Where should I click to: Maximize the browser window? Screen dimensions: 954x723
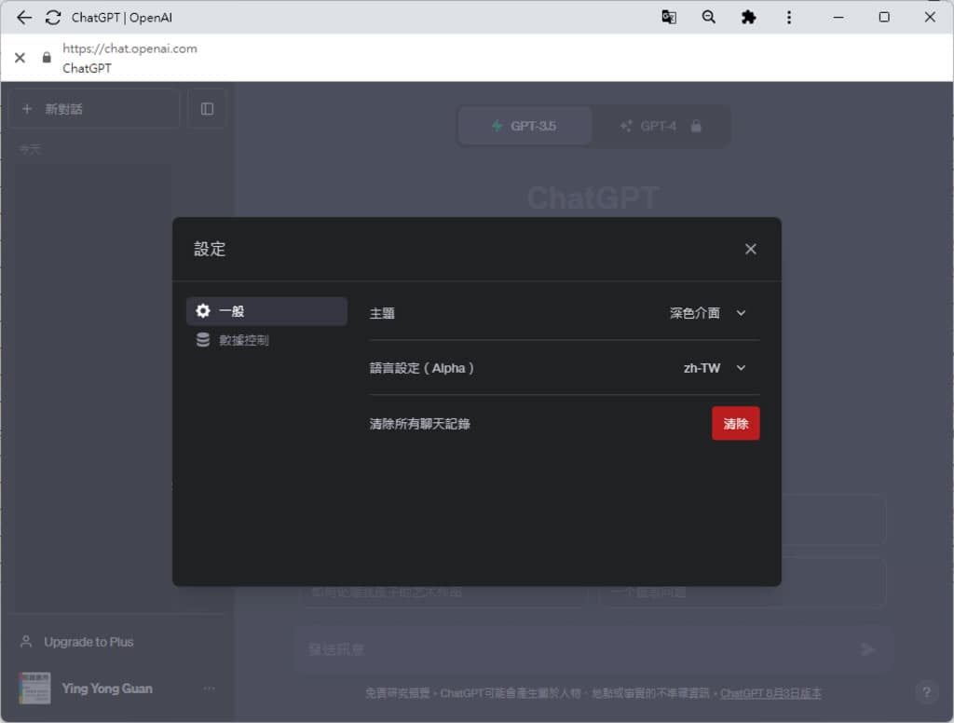tap(884, 17)
